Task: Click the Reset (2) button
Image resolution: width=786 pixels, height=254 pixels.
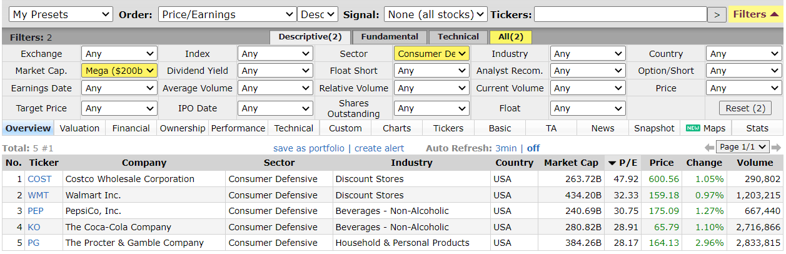Action: click(x=743, y=108)
